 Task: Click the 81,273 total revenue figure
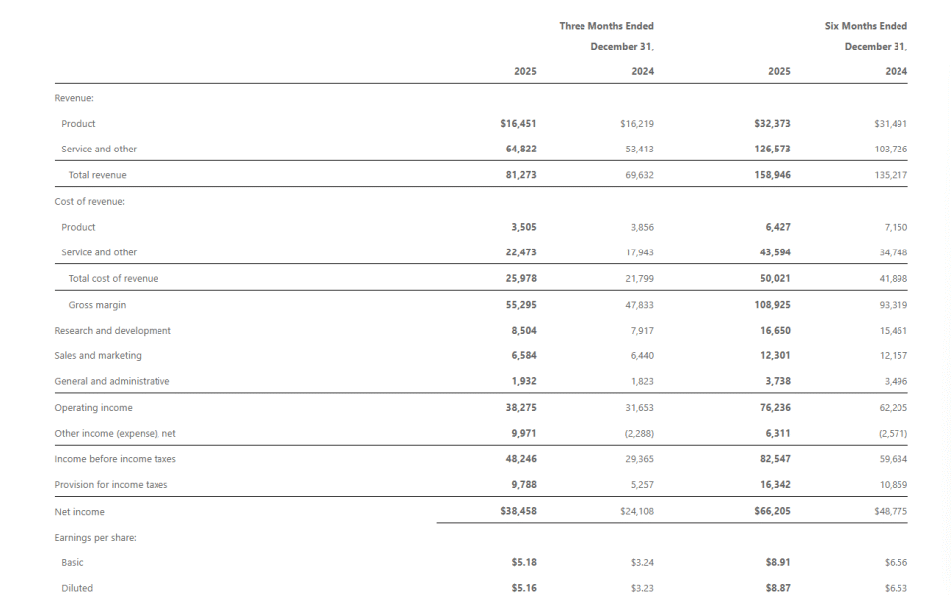(521, 175)
